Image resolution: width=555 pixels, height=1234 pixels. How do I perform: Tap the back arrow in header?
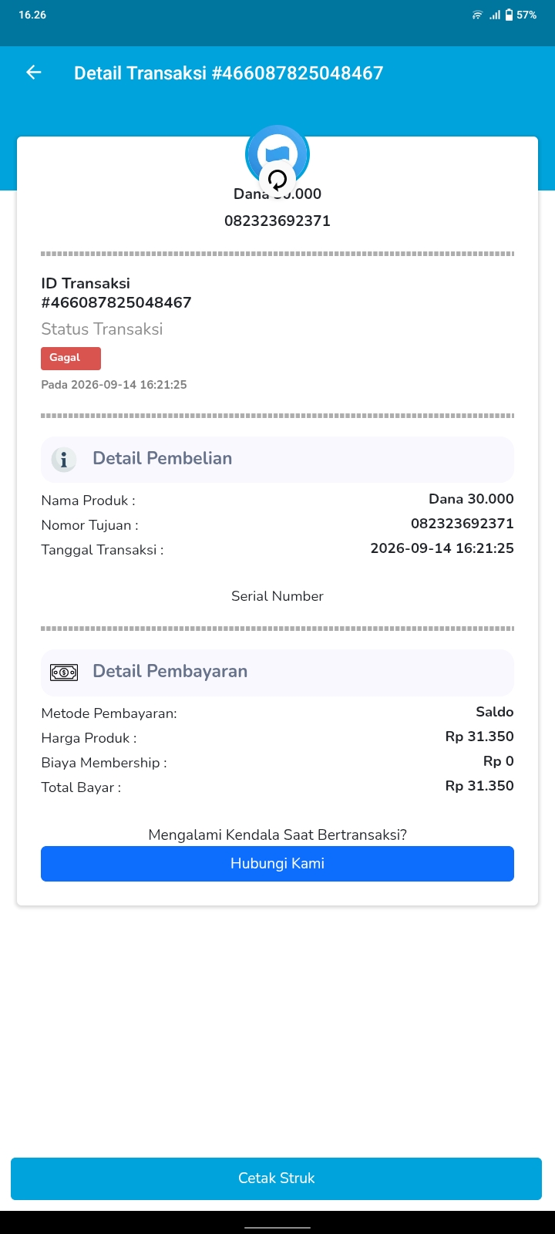33,72
